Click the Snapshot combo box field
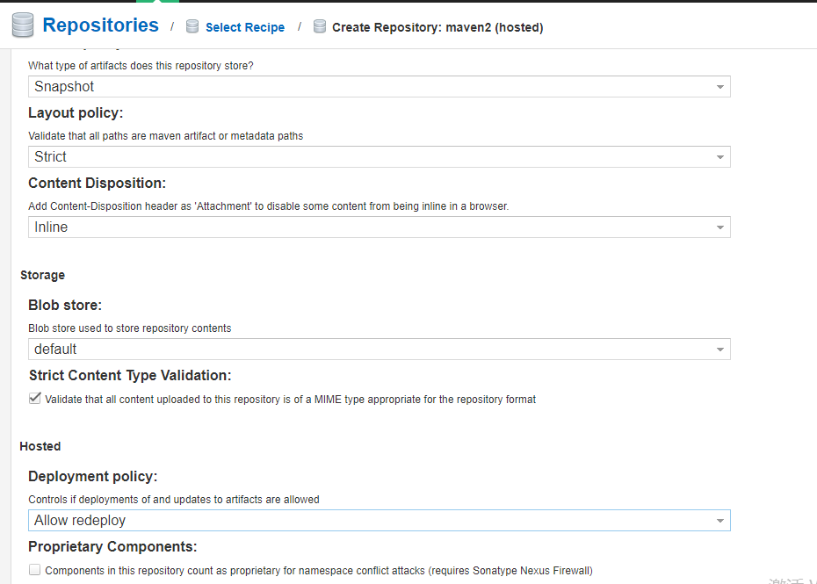 380,86
